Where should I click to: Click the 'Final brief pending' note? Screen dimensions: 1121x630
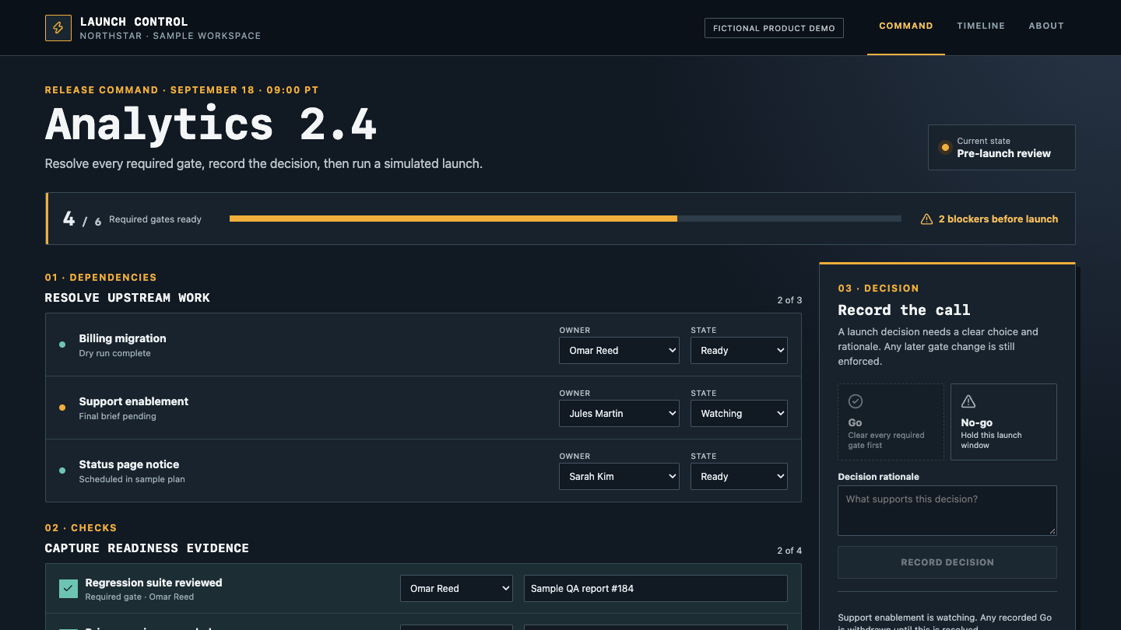(118, 416)
